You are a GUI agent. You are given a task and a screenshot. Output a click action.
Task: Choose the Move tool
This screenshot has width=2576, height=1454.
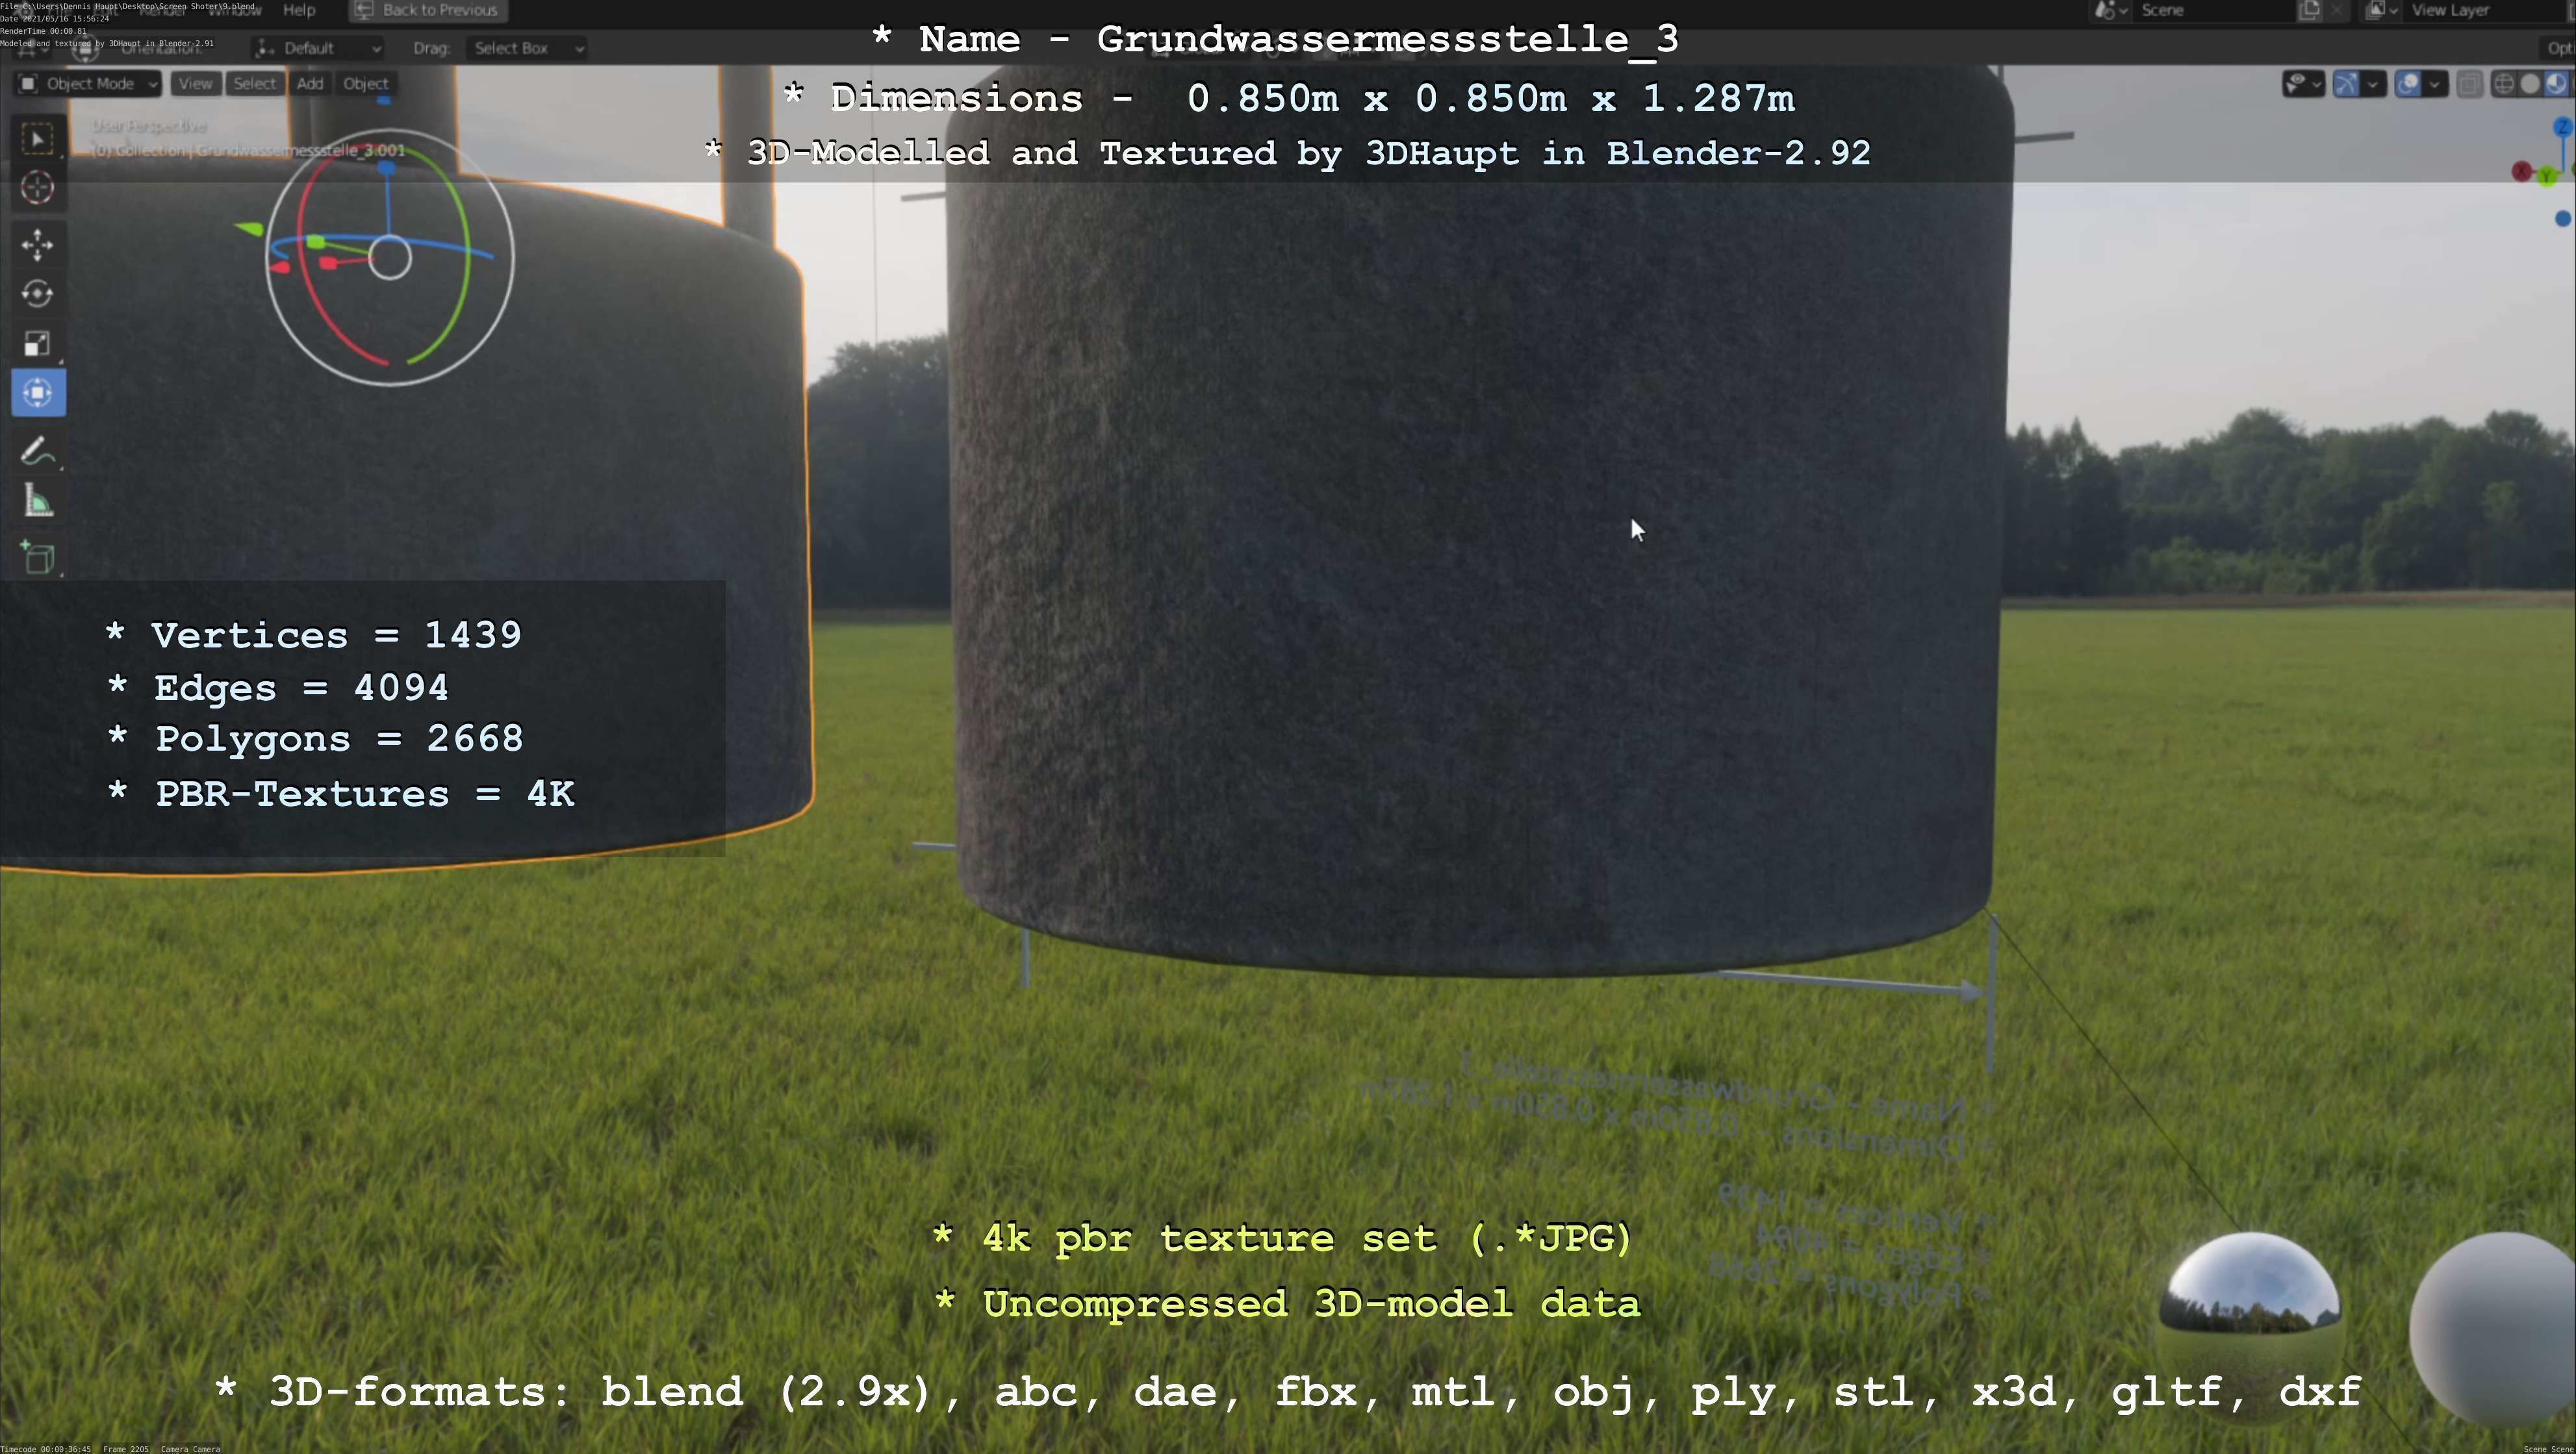coord(38,245)
